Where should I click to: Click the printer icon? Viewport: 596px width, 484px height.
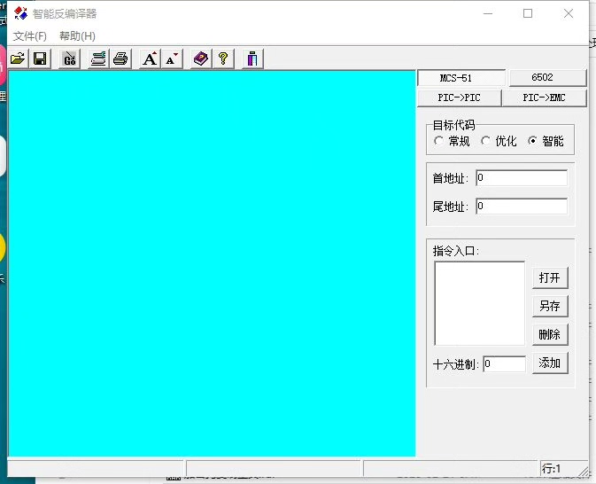tap(120, 59)
